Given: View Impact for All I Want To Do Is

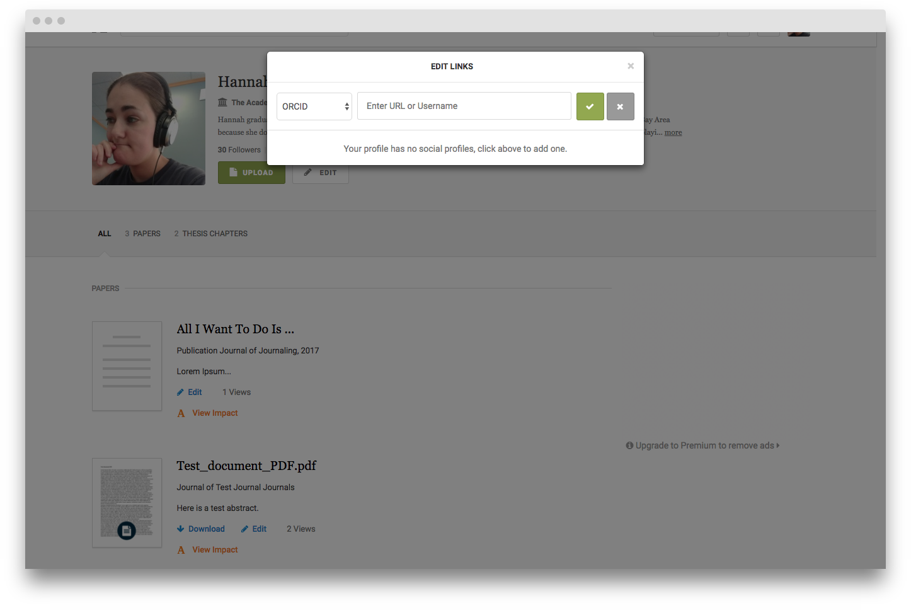Looking at the screenshot, I should point(208,413).
